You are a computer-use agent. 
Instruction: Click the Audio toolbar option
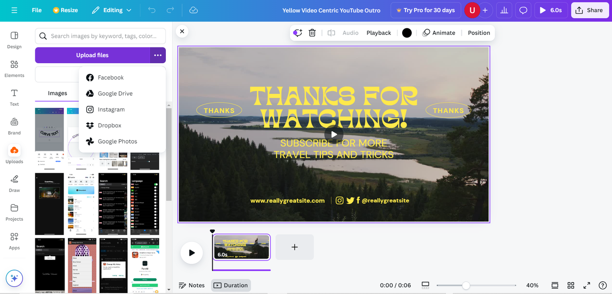click(x=350, y=33)
